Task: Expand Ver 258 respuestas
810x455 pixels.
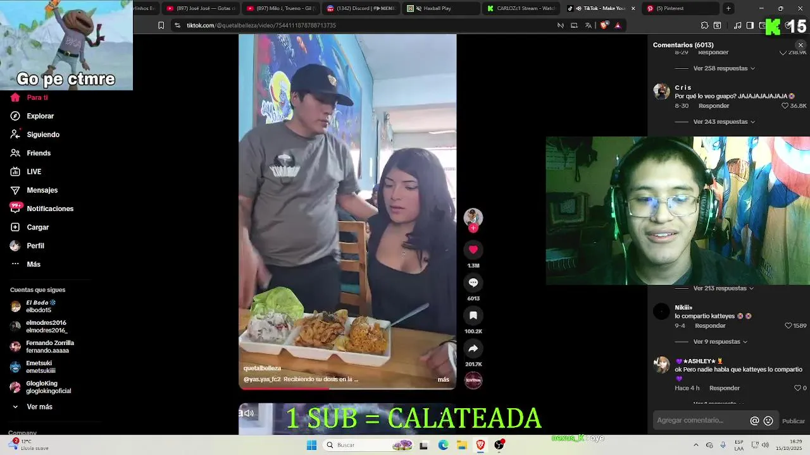Action: tap(724, 68)
